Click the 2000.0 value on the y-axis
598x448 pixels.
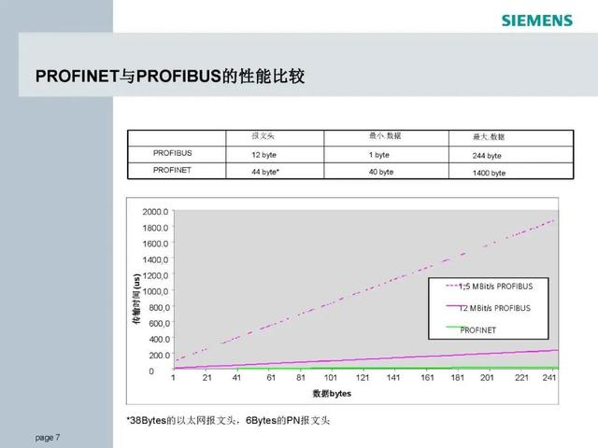pos(156,212)
